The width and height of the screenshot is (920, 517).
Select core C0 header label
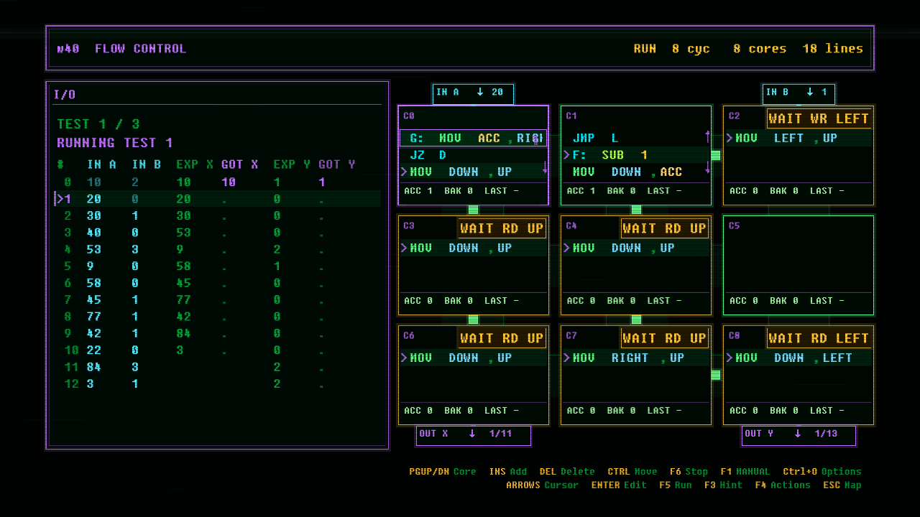click(x=409, y=116)
